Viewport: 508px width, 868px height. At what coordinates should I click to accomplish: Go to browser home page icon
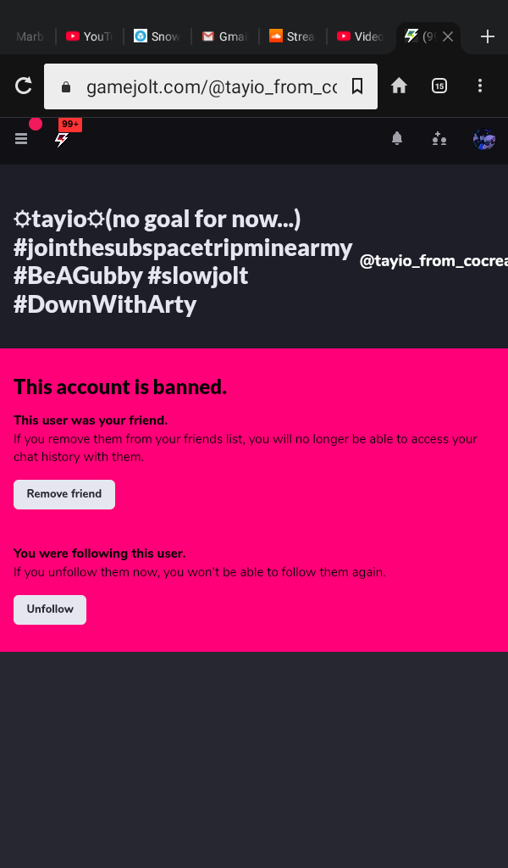399,86
